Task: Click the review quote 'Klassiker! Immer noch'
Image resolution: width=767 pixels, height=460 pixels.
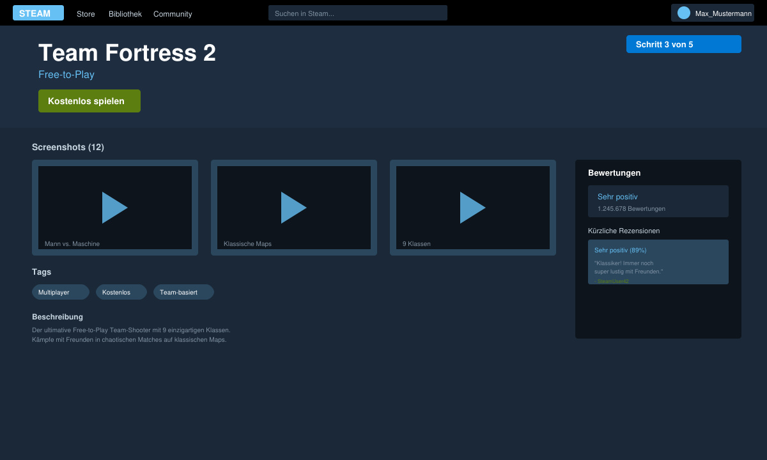Action: (624, 263)
